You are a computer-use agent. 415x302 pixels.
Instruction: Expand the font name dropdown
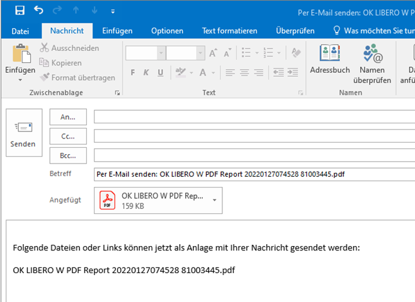coord(161,53)
